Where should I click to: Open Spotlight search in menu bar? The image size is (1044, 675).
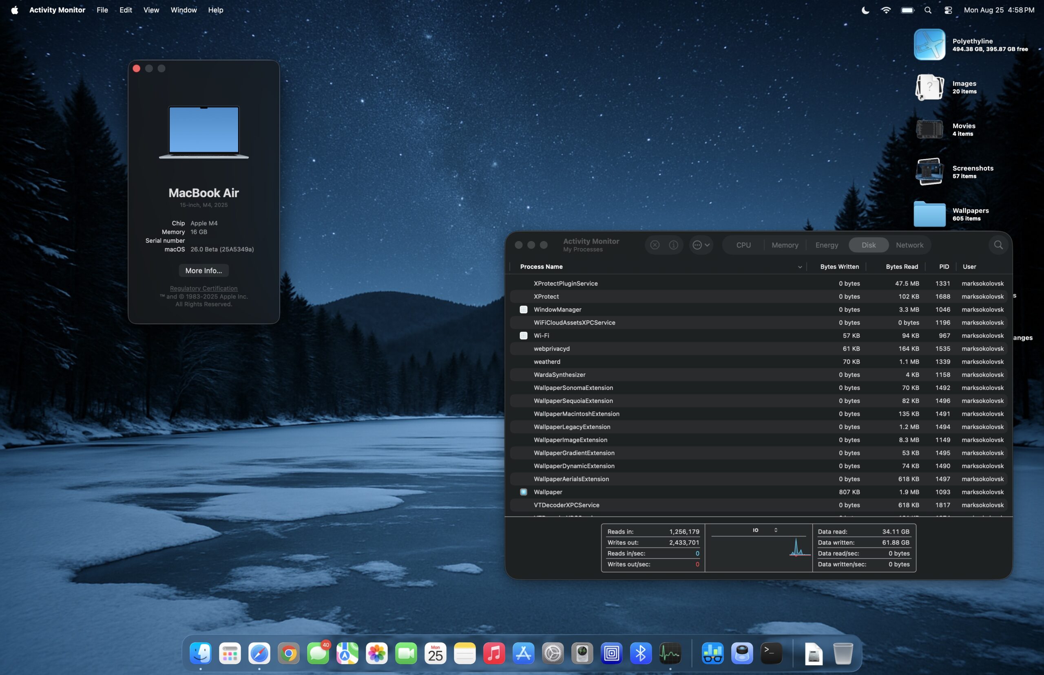pos(927,10)
